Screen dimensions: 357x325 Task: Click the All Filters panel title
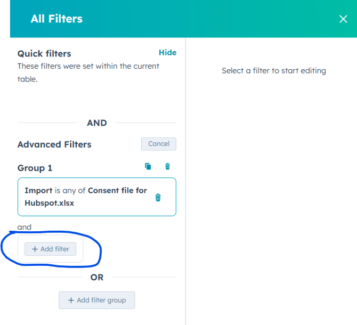click(56, 19)
